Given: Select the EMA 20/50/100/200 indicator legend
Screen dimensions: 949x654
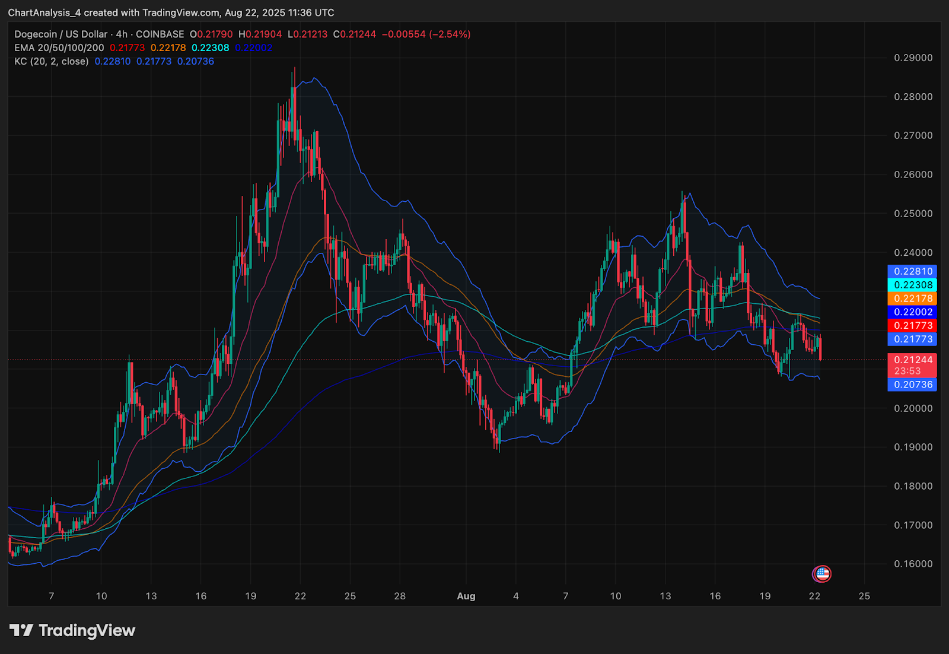Looking at the screenshot, I should [x=59, y=47].
